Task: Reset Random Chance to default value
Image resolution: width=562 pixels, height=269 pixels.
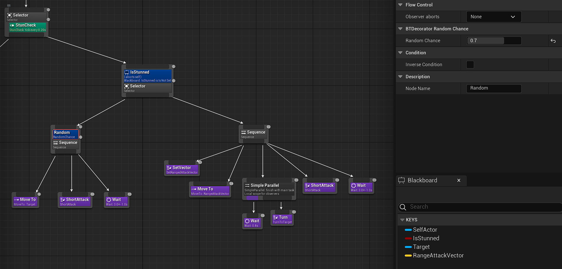Action: click(x=553, y=41)
